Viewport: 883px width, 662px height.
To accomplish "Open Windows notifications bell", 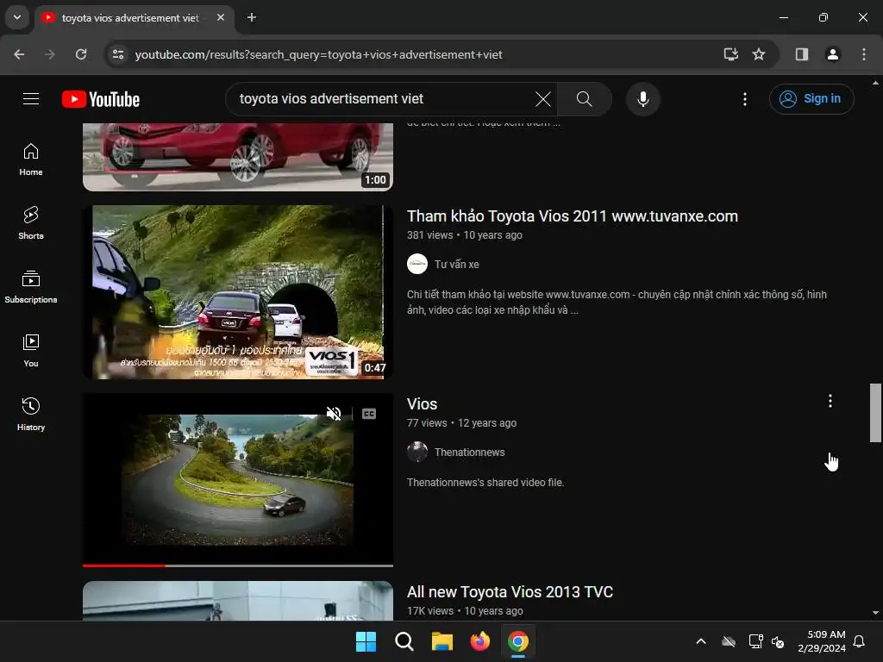I will pos(859,641).
